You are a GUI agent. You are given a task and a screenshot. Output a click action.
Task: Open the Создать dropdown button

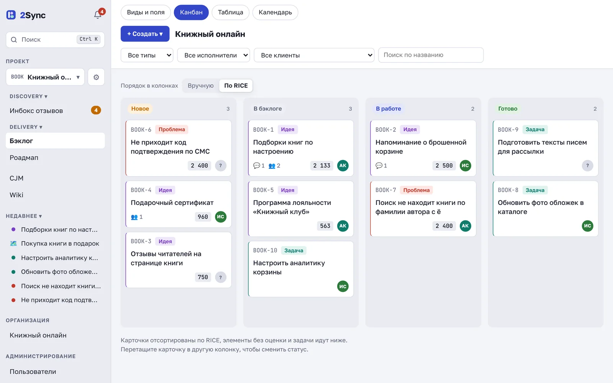coord(145,34)
